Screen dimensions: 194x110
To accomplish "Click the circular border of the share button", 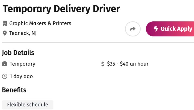I will pos(133,22).
